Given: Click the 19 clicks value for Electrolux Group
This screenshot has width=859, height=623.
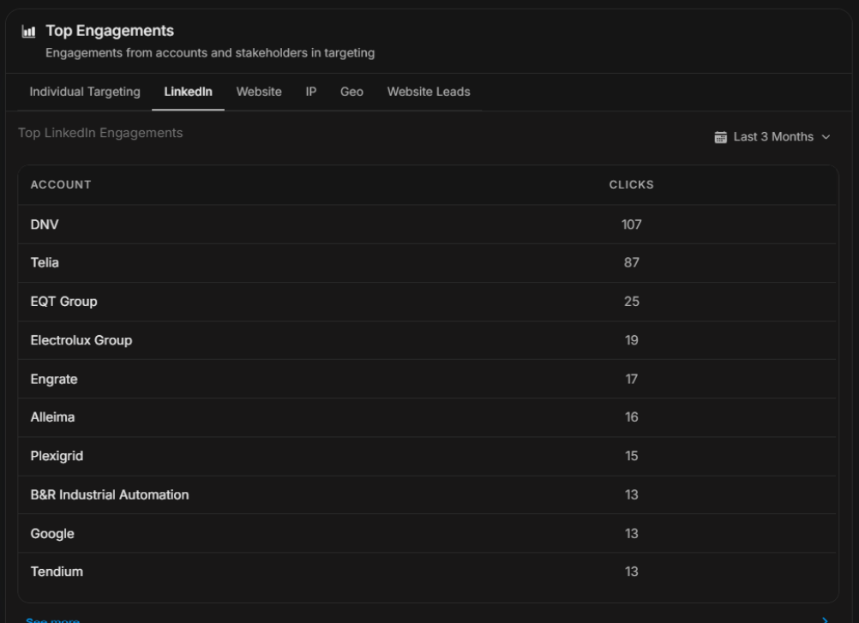Looking at the screenshot, I should [x=631, y=340].
